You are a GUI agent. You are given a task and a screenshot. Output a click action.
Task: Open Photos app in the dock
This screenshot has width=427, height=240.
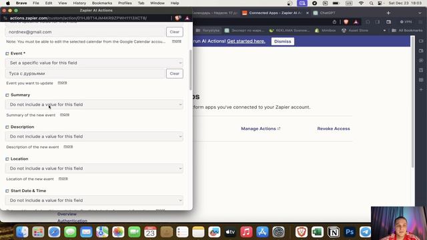118,232
